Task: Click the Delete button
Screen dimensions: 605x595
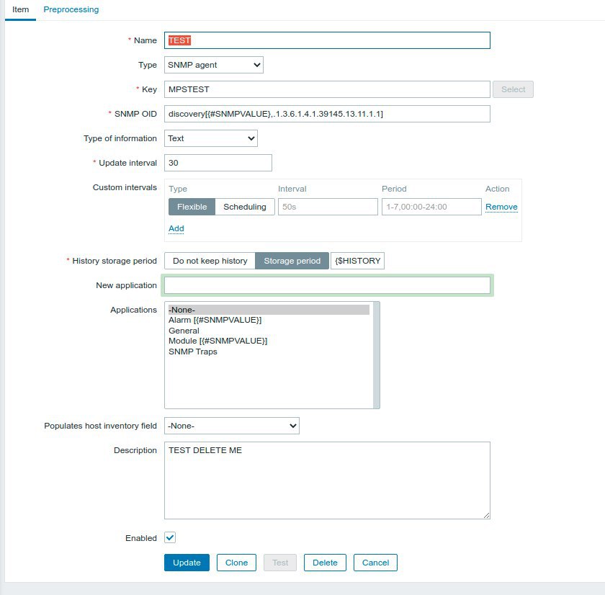Action: (x=325, y=563)
